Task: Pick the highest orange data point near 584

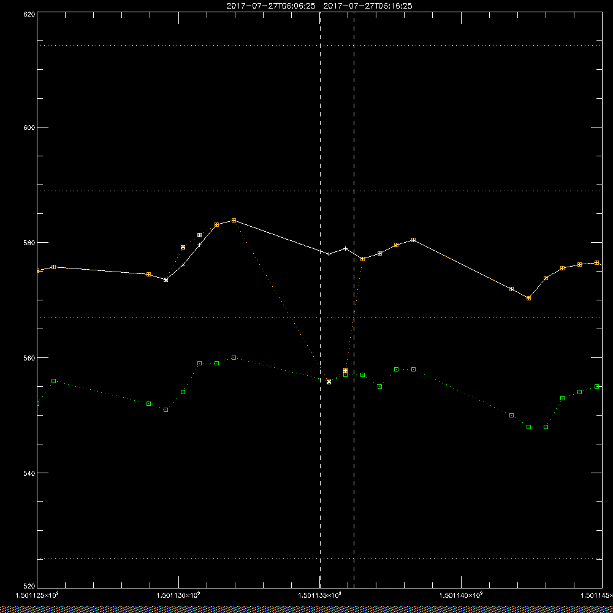Action: tap(234, 221)
